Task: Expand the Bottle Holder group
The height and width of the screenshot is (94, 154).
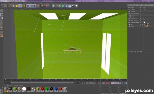Action: tap(128, 19)
